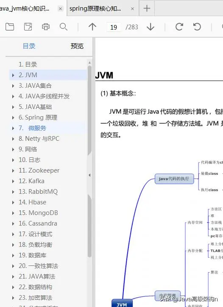Open outline entry 23. 加密算法
The width and height of the screenshot is (223, 307).
pos(36,298)
